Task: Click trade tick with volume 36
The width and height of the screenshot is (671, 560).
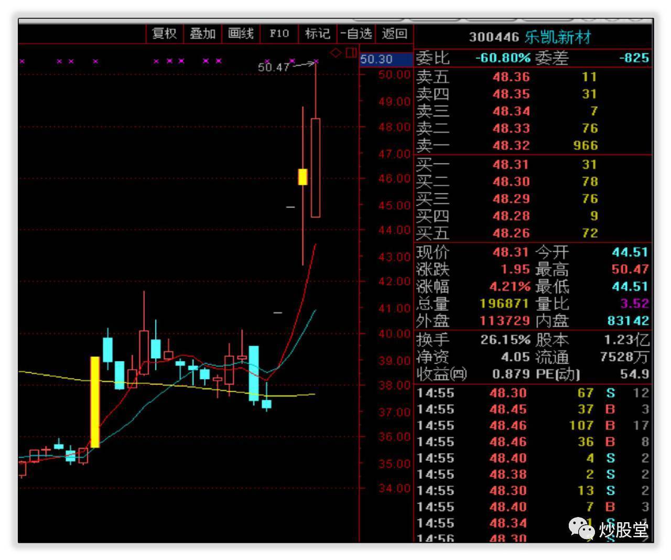Action: pyautogui.click(x=533, y=441)
